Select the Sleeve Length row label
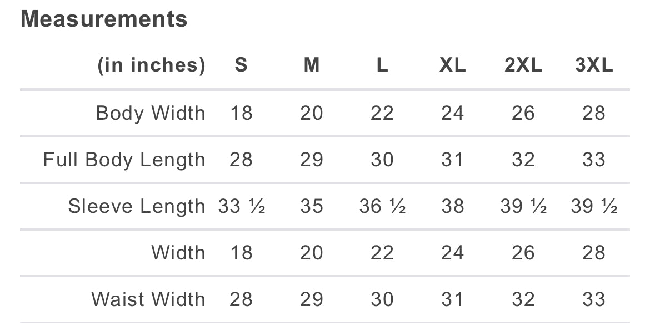The image size is (650, 326). pyautogui.click(x=137, y=206)
